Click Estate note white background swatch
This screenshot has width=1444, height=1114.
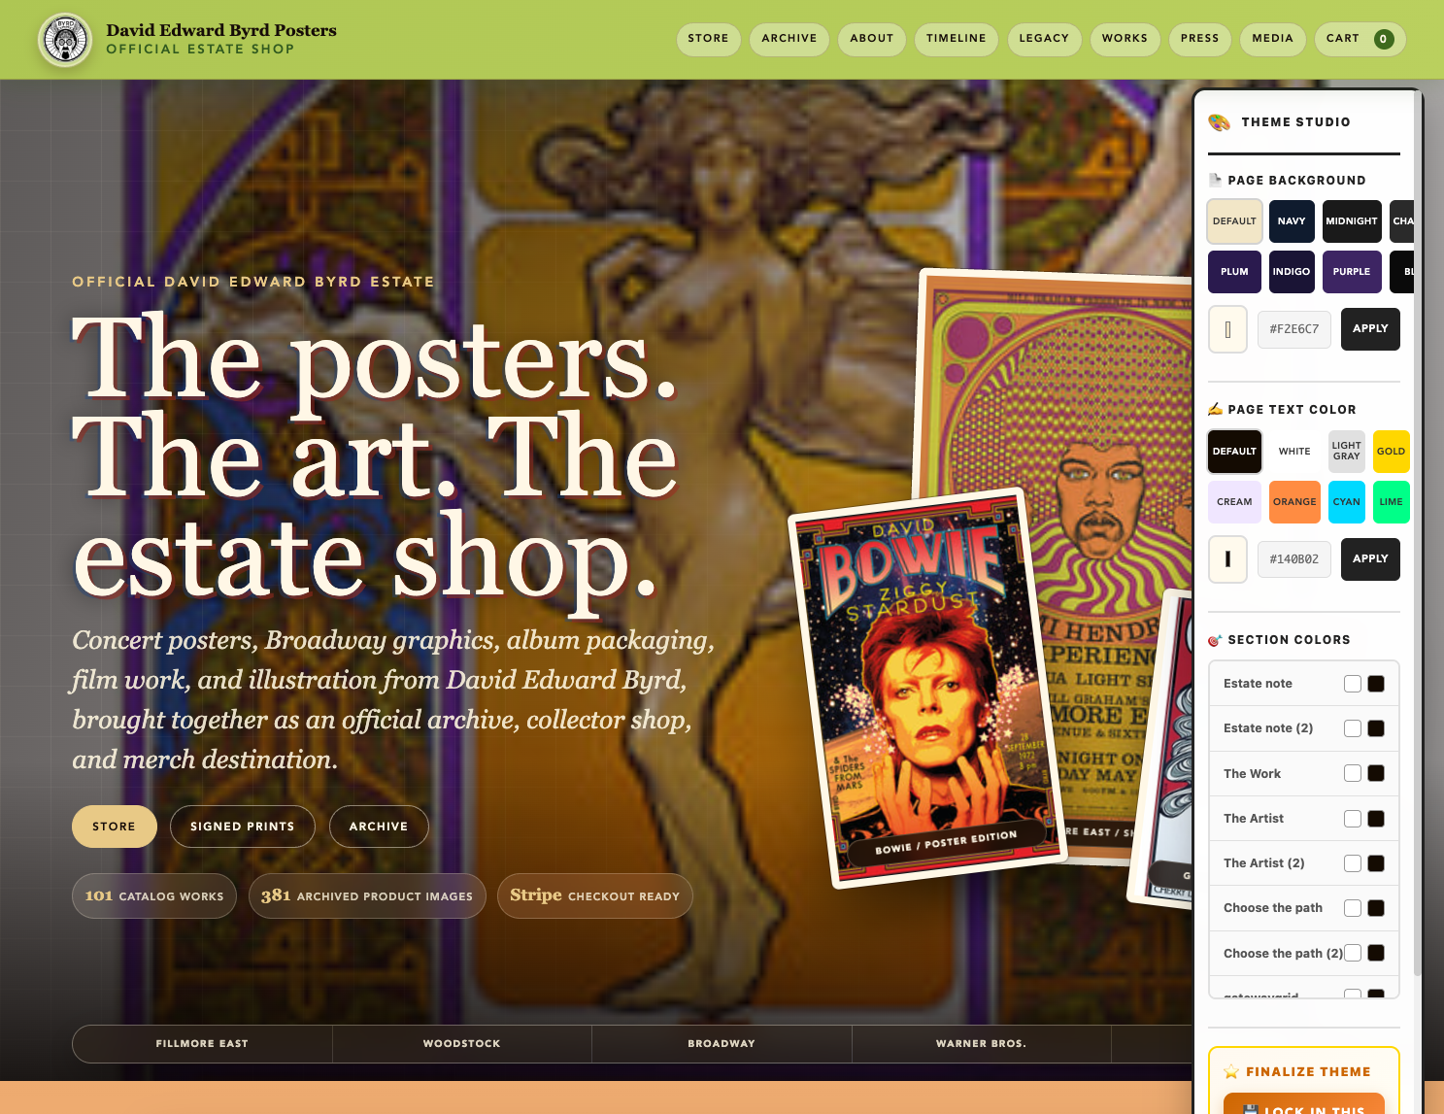pyautogui.click(x=1352, y=684)
